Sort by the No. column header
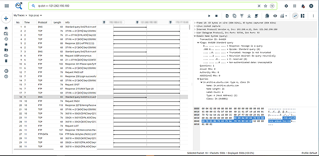319x156 pixels. coord(18,22)
